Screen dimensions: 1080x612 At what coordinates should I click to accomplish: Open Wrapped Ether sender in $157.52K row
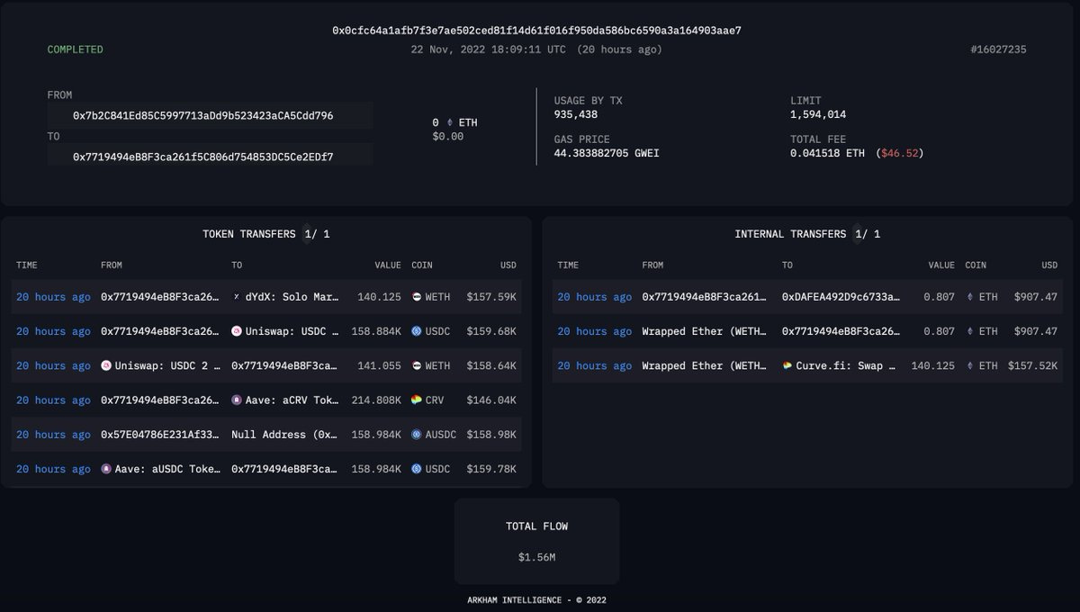(703, 365)
